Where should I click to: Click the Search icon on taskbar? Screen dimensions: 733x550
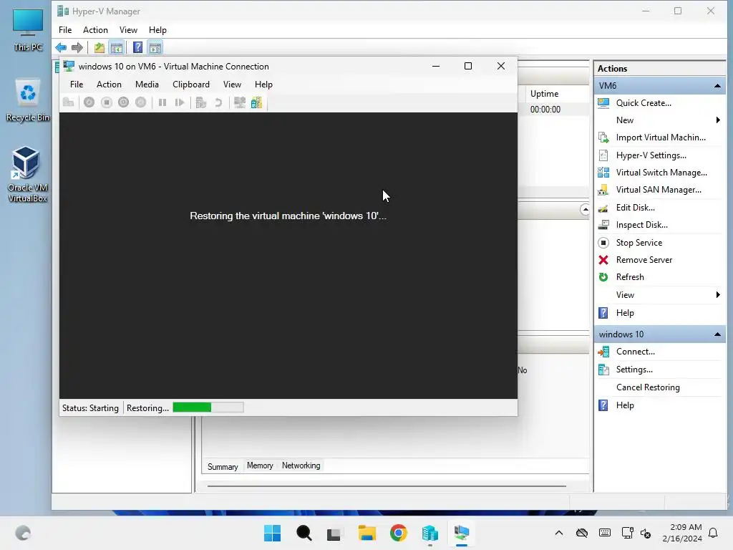[x=304, y=533]
